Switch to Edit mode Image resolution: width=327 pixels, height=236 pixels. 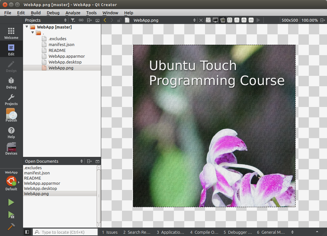tap(11, 50)
